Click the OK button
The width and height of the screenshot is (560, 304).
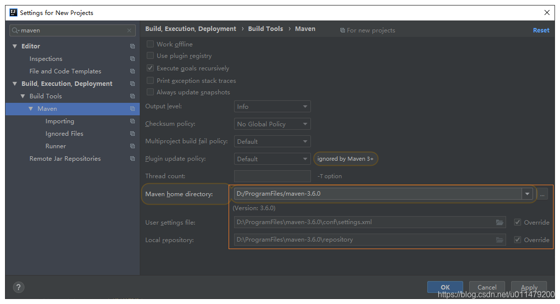(x=445, y=287)
